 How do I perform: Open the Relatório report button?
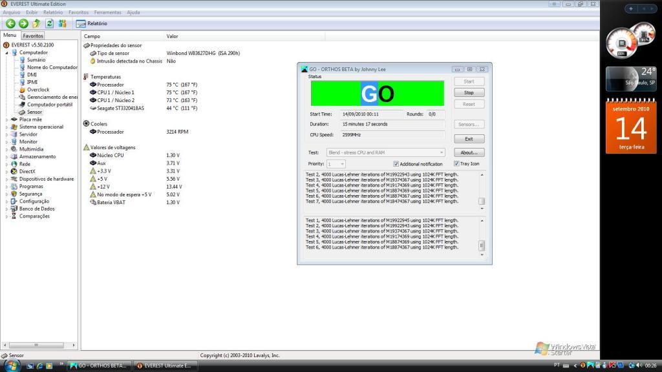92,24
